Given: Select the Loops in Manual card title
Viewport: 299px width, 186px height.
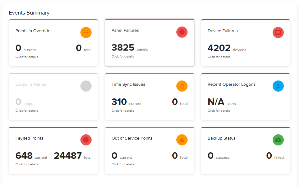Looking at the screenshot, I should point(31,84).
